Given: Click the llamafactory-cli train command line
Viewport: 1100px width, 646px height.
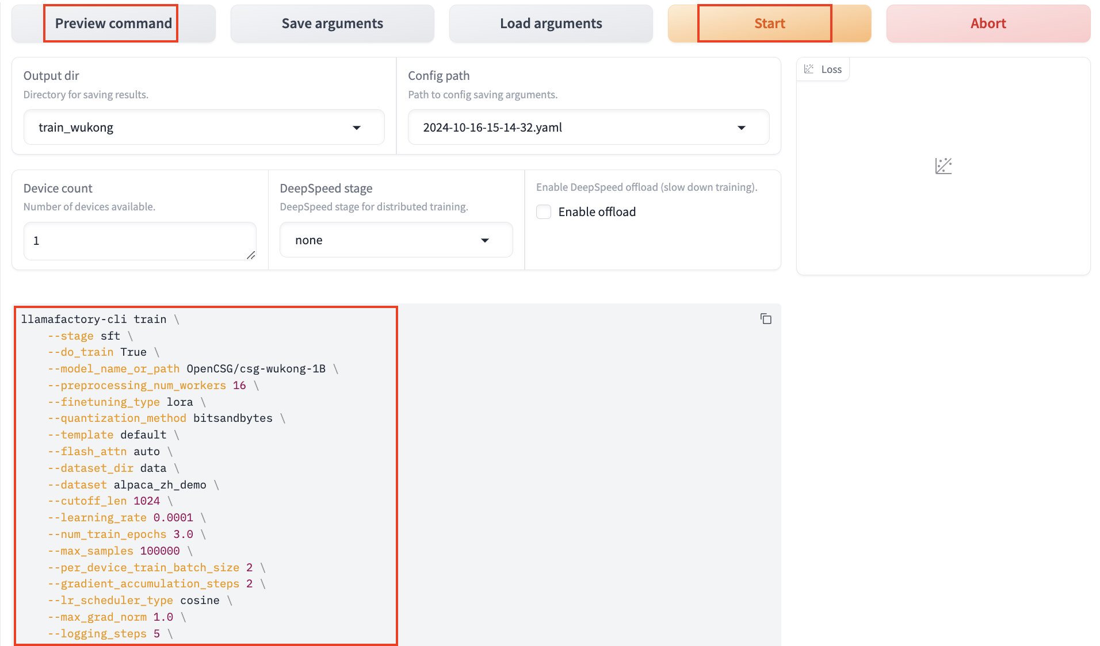Looking at the screenshot, I should click(x=94, y=319).
